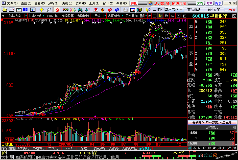Open the 工具(T) menu
This screenshot has height=160, width=238.
(x=94, y=3)
